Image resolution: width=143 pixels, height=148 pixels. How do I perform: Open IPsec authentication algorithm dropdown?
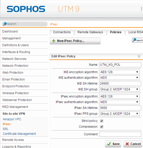click(119, 102)
